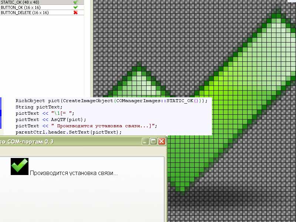The image size is (296, 222).
Task: Click the blue marker in the code editor gutter
Action: [1, 113]
